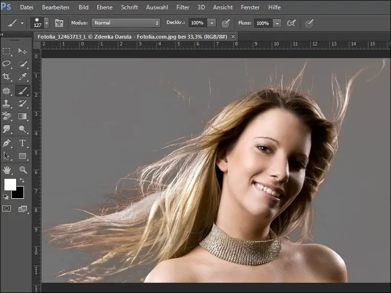Select the Move tool
This screenshot has height=293, width=391.
(x=22, y=51)
